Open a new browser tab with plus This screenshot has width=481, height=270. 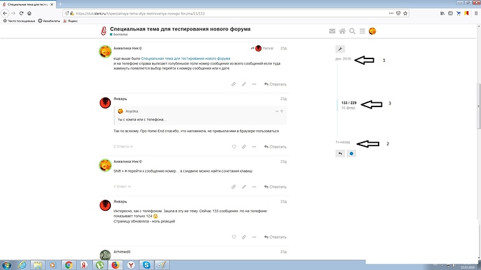pos(60,4)
